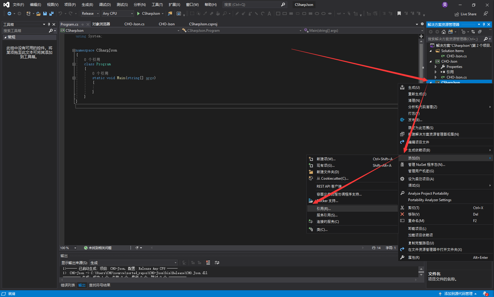
Task: Click Sync with Active Document icon in Solution Explorer
Action: coord(473,32)
